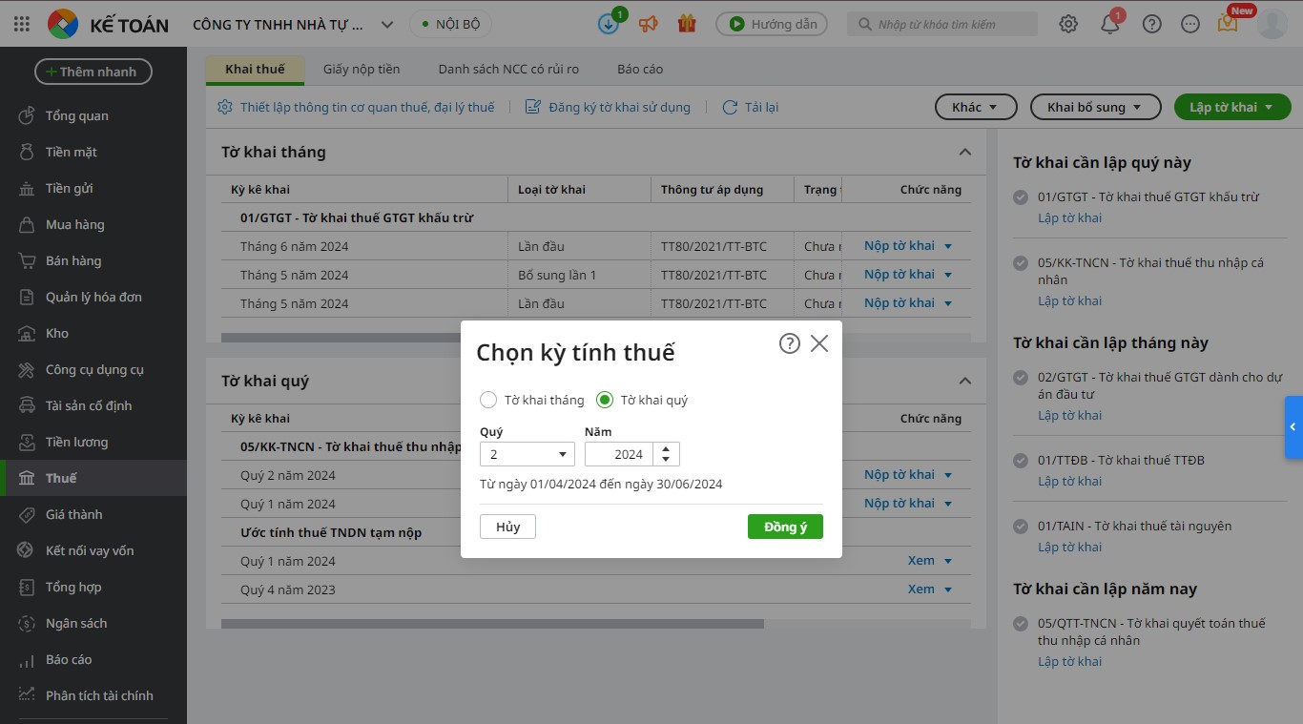Open Quản lý hóa đơn in sidebar
This screenshot has width=1303, height=724.
tap(93, 297)
